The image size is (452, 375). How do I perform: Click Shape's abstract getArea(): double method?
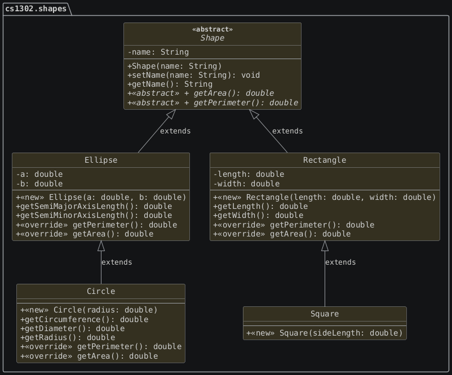201,93
